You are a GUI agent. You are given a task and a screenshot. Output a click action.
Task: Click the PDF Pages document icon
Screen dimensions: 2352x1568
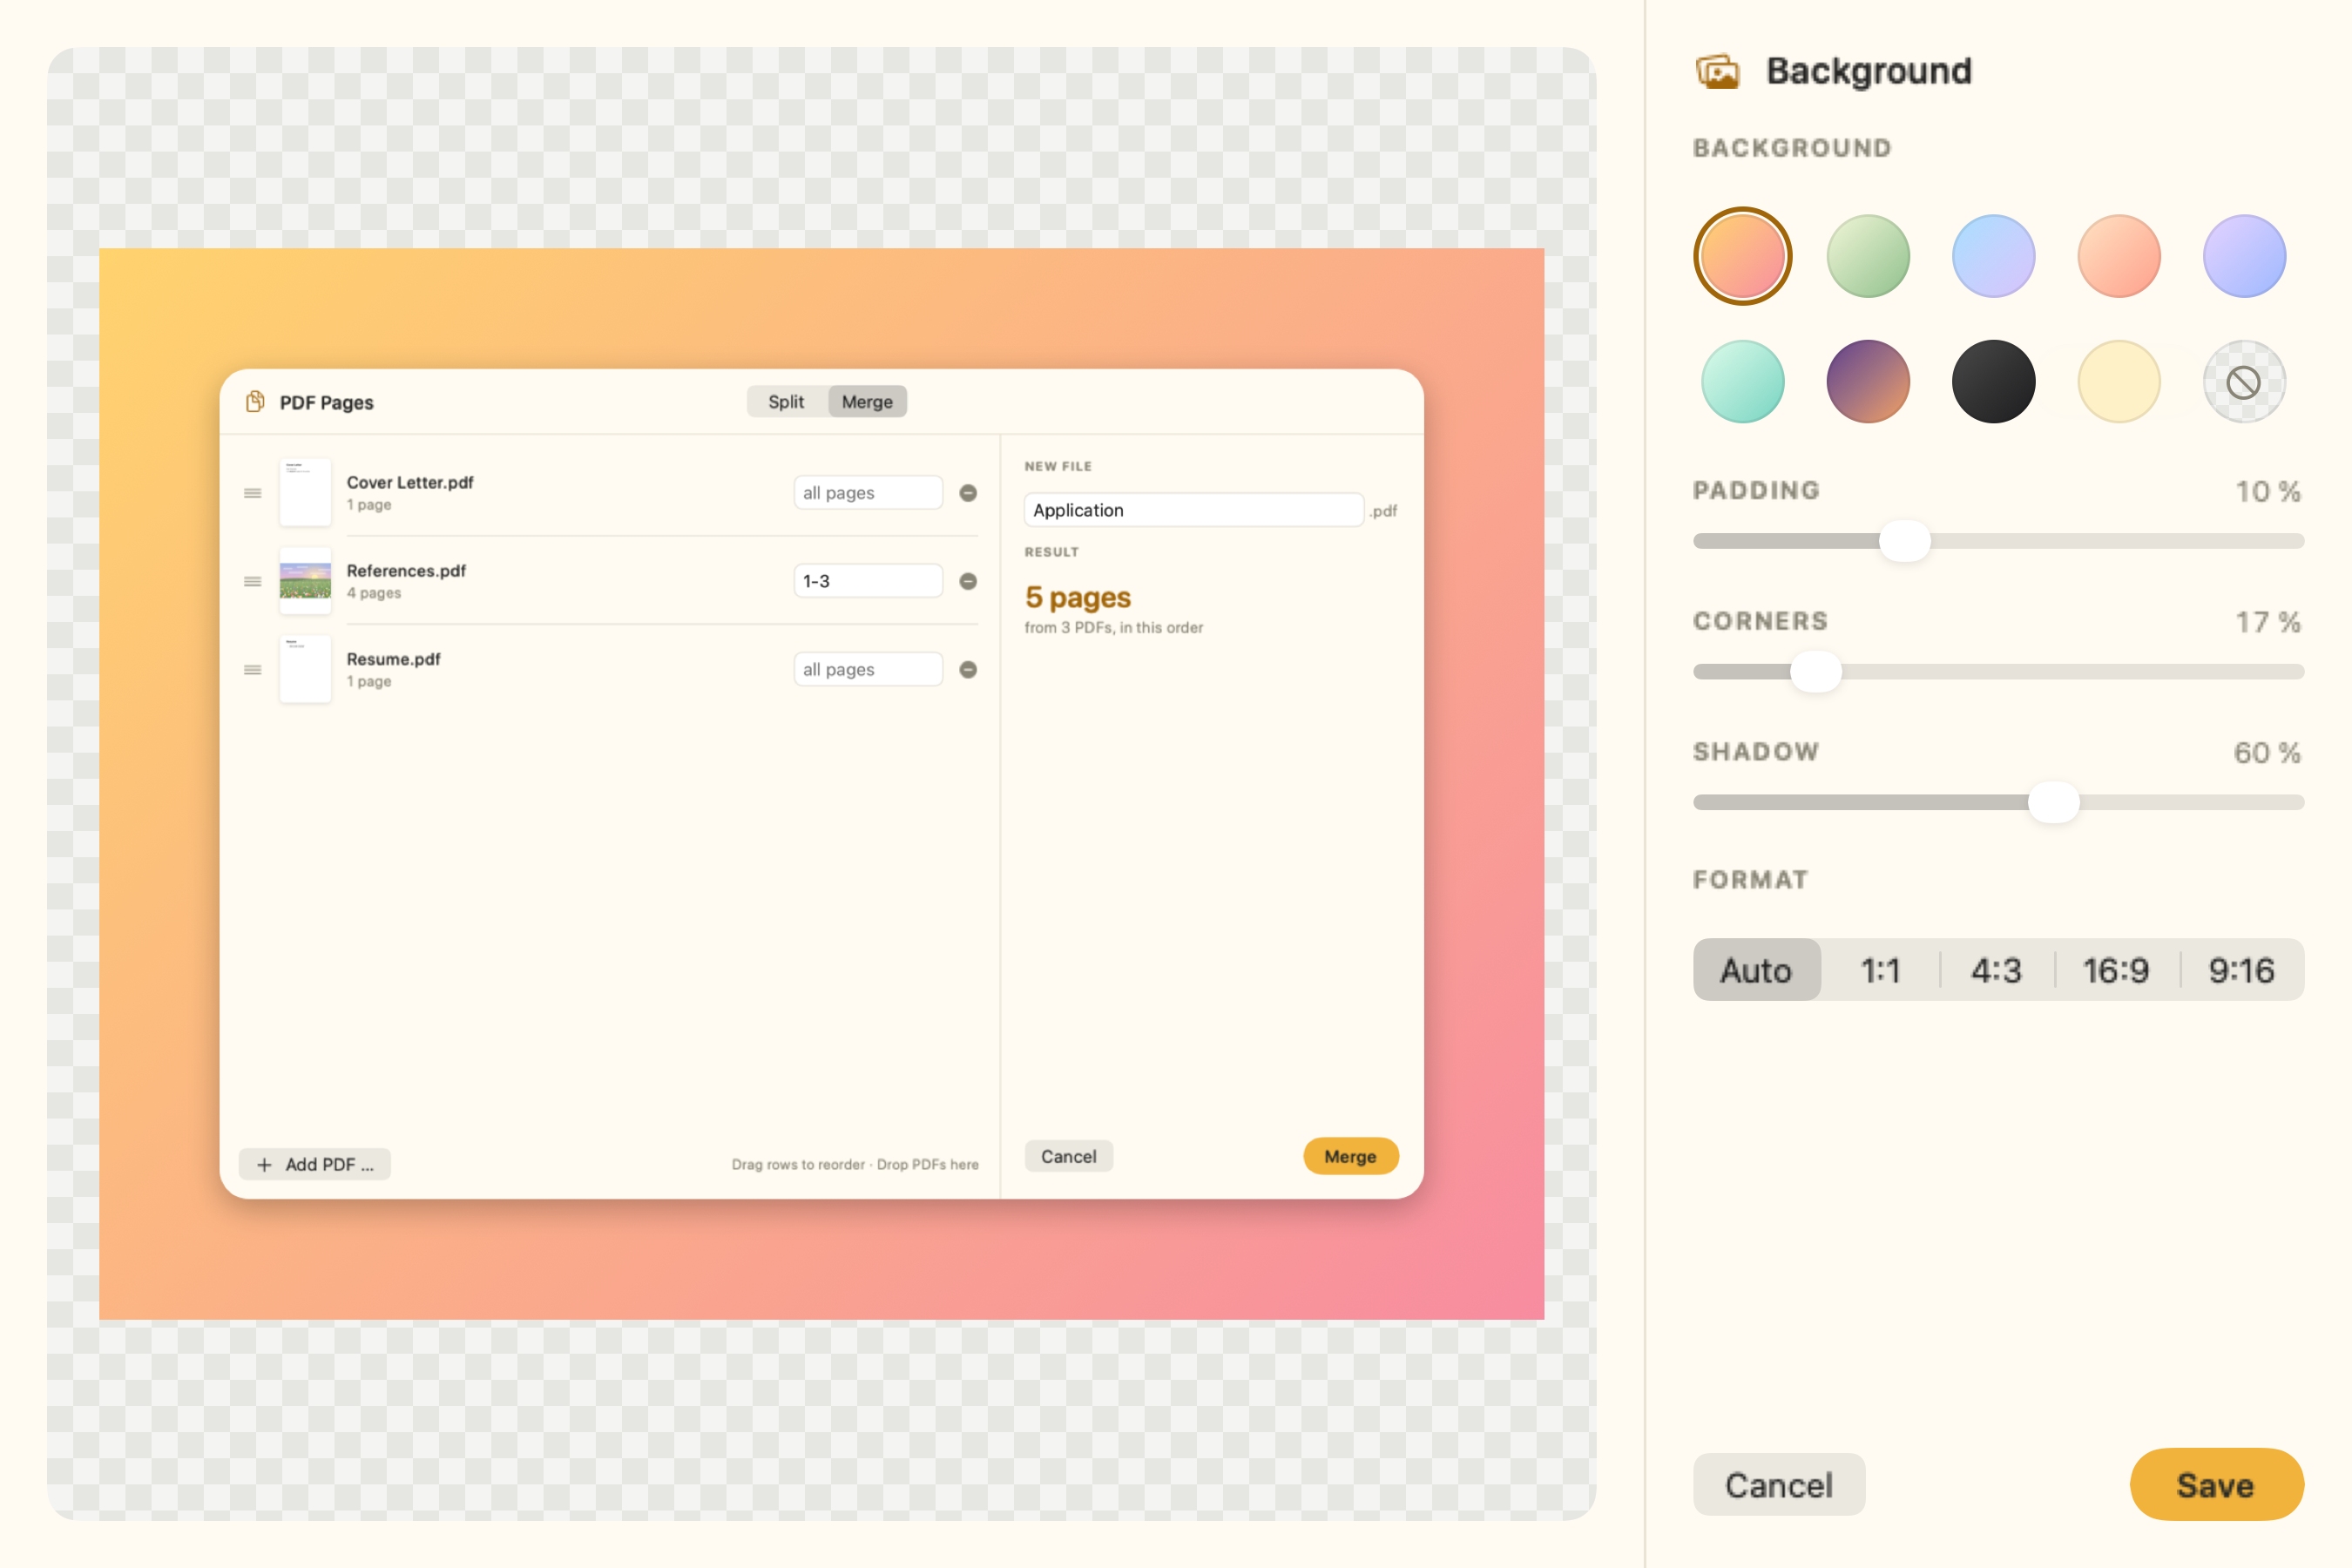click(x=255, y=402)
